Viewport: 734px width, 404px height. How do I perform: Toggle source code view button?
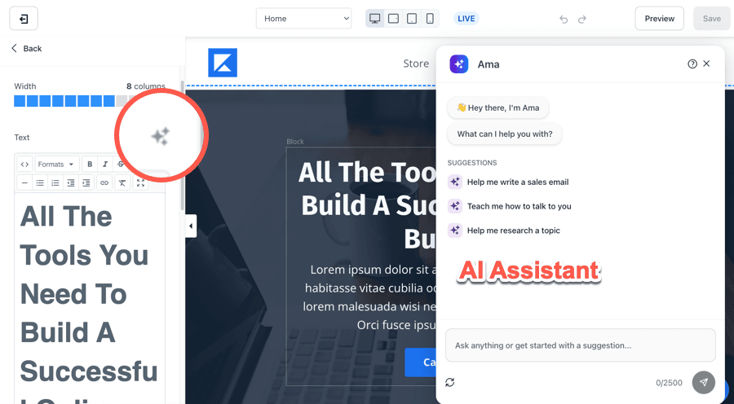24,165
